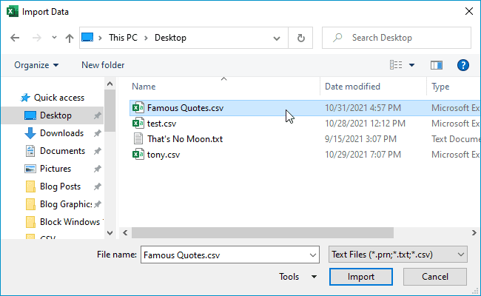The width and height of the screenshot is (481, 296).
Task: Click the pin icon beside Pictures
Action: click(97, 169)
